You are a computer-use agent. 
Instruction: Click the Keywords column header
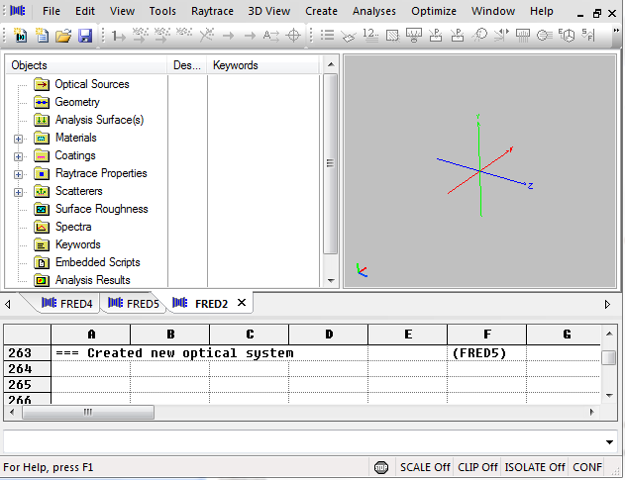236,65
